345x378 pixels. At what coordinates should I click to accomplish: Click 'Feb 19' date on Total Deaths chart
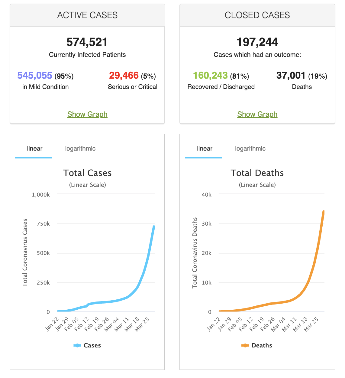[257, 324]
